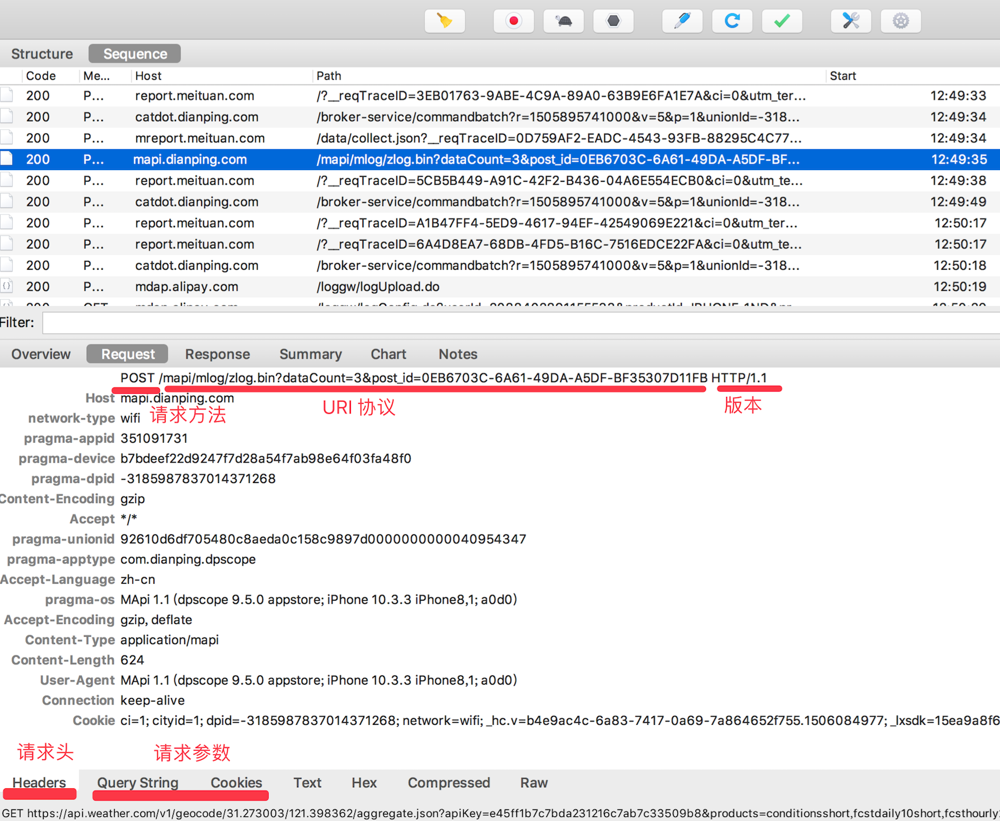The height and width of the screenshot is (821, 1000).
Task: Click the pragma-device header value
Action: [x=266, y=459]
